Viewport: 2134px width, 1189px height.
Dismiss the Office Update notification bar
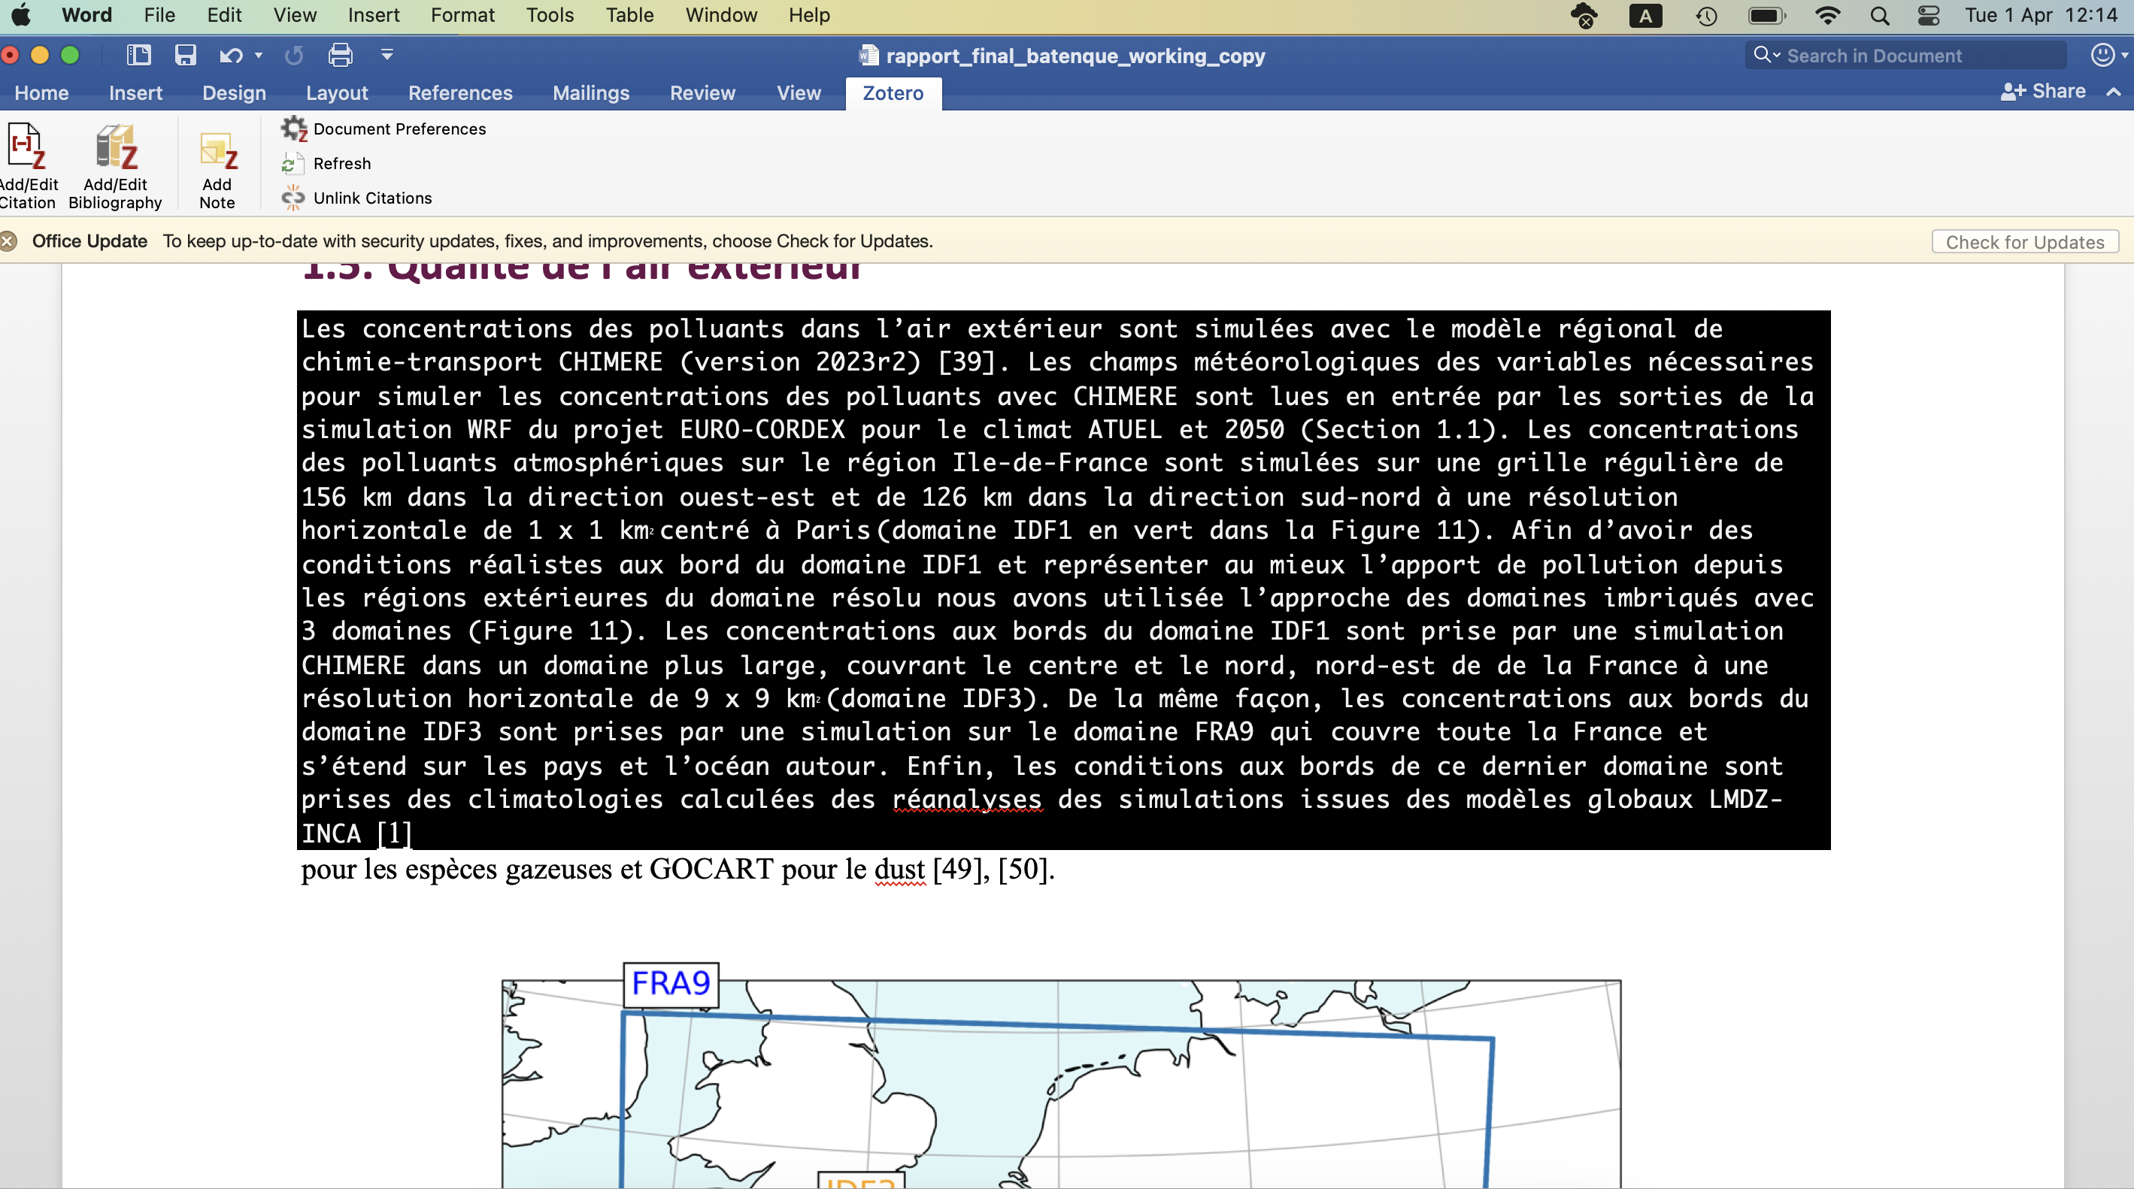point(8,241)
